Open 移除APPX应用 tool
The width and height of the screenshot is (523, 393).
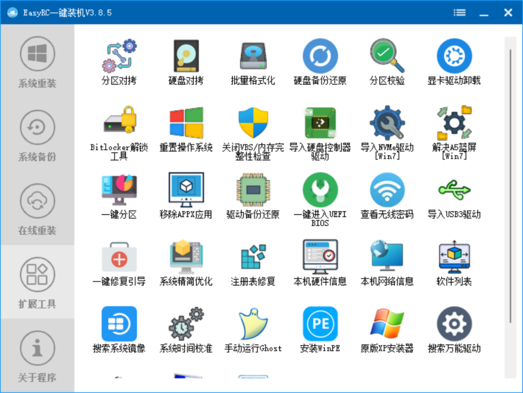[x=186, y=196]
